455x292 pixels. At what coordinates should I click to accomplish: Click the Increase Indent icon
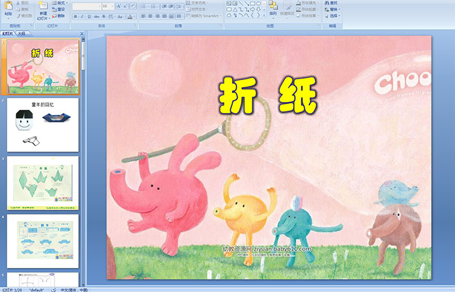click(x=171, y=6)
